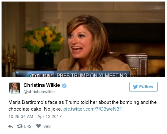Image resolution: width=167 pixels, height=134 pixels.
Task: Click the reply arrow icon
Action: click(x=11, y=126)
